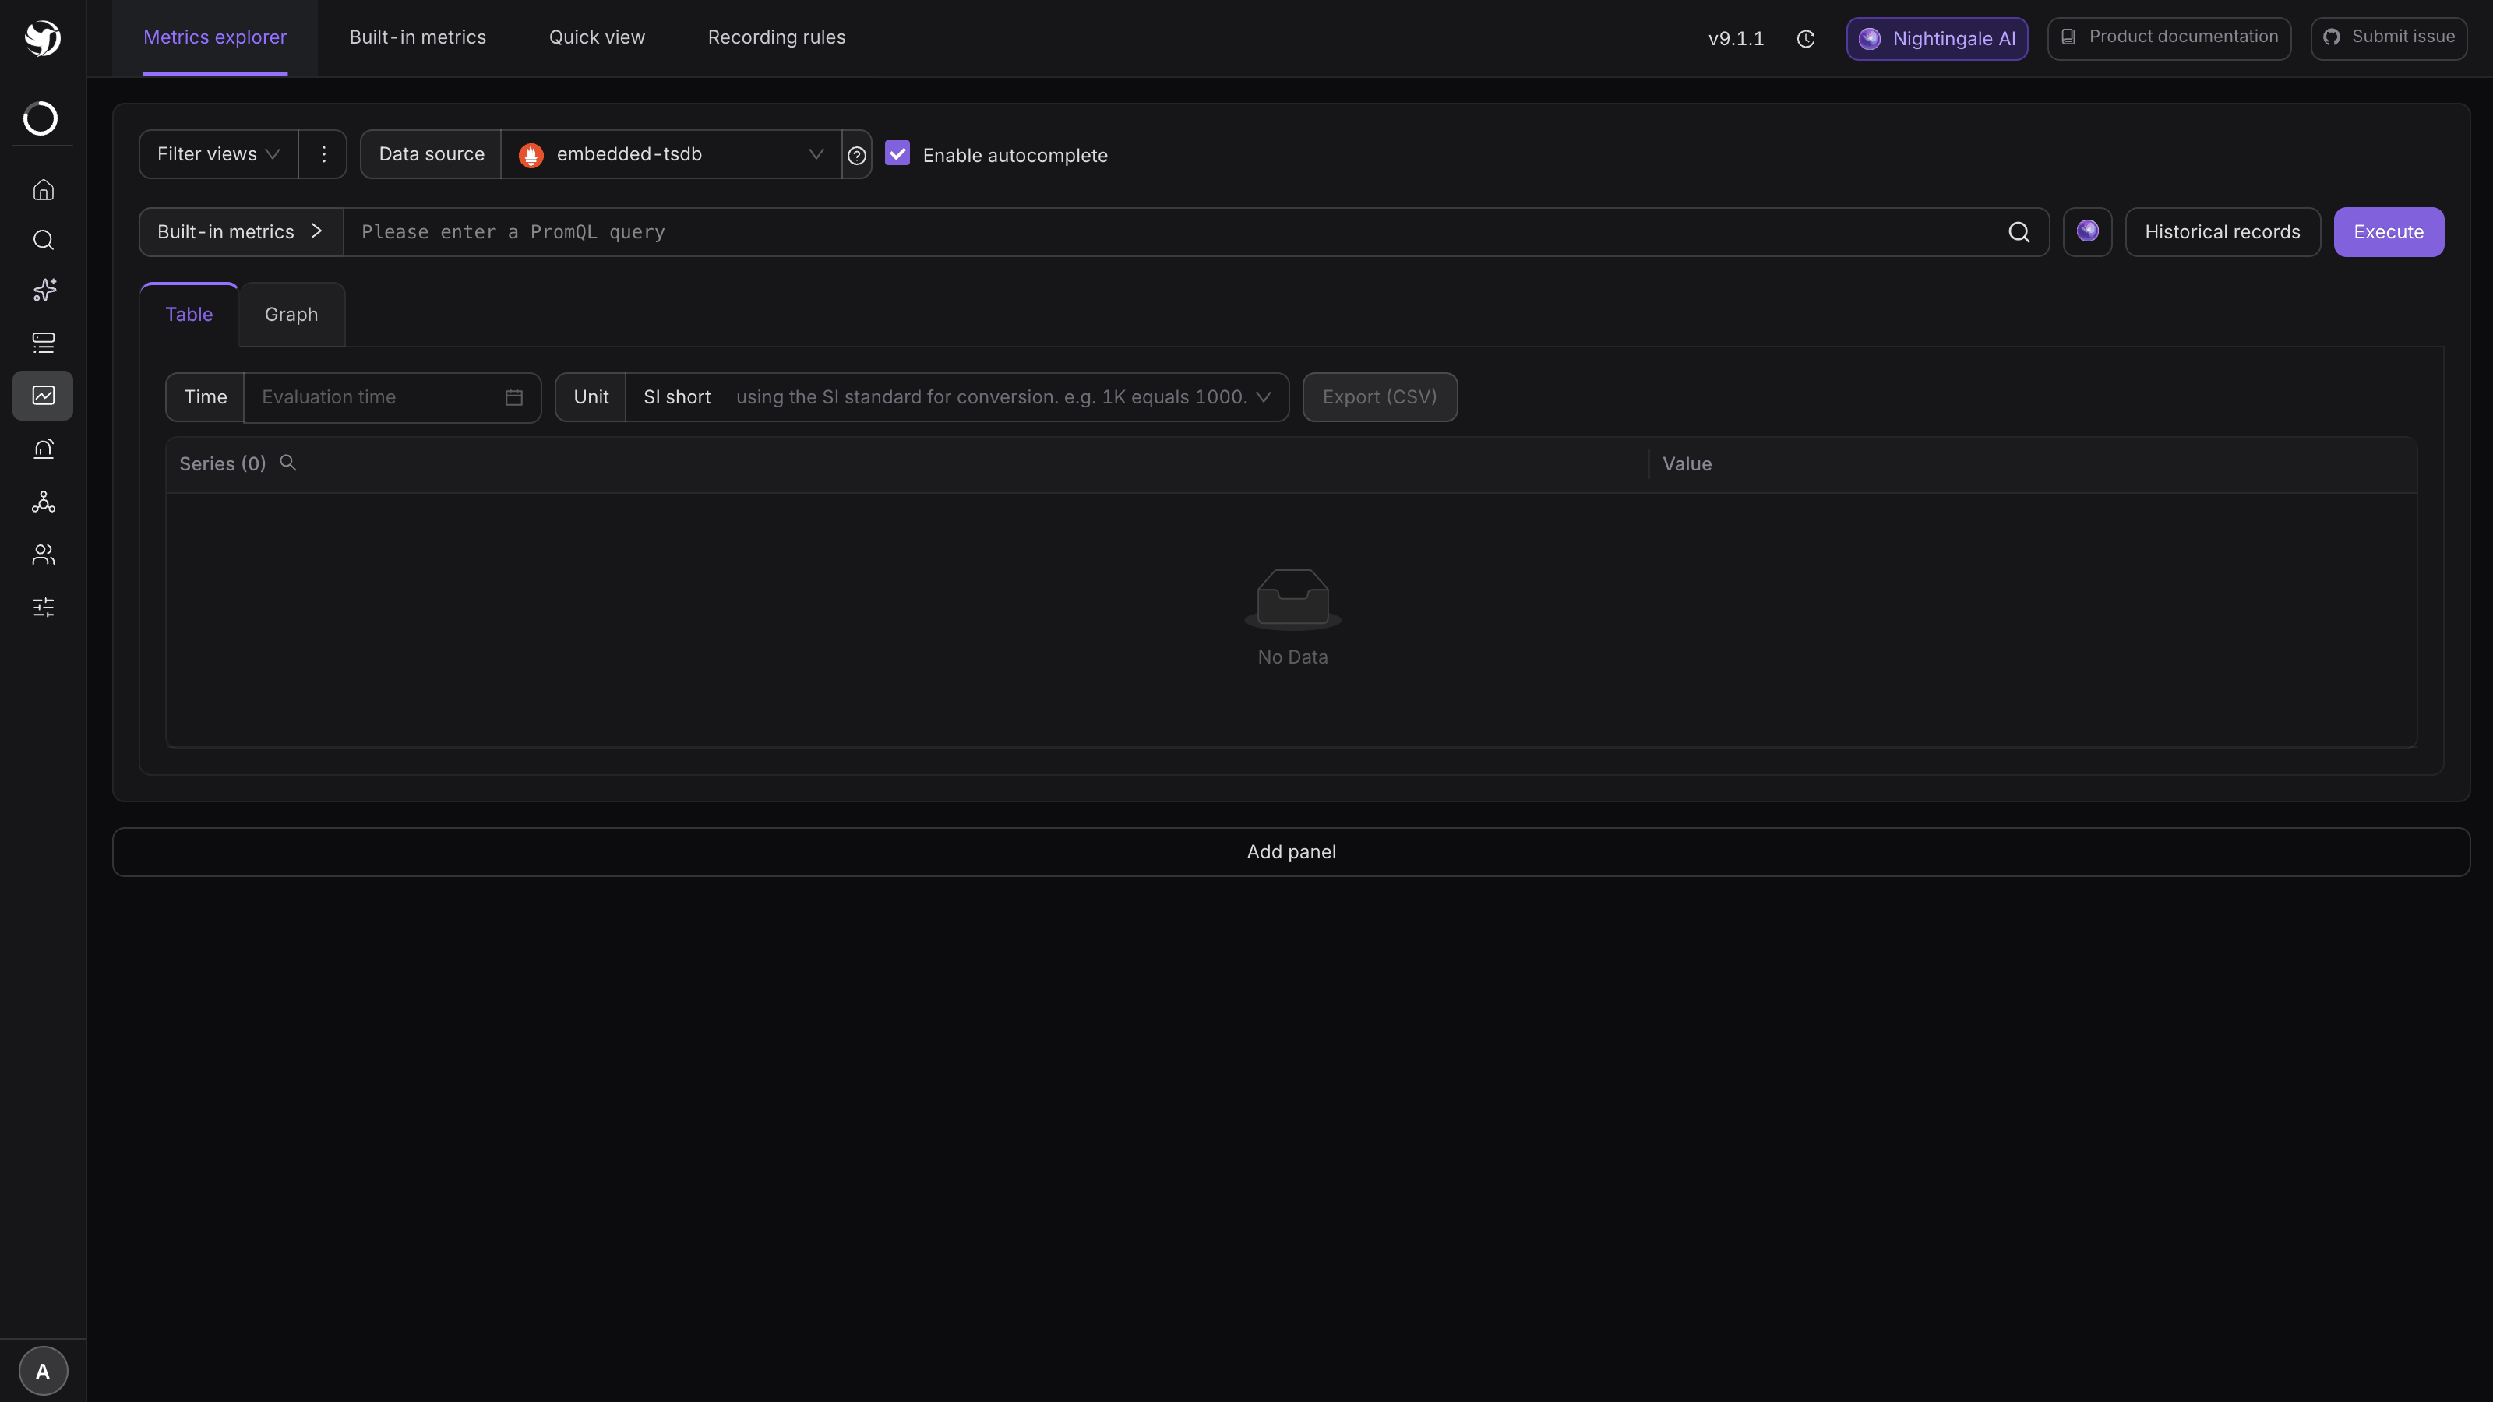The width and height of the screenshot is (2493, 1402).
Task: Click the data source help icon
Action: point(856,155)
